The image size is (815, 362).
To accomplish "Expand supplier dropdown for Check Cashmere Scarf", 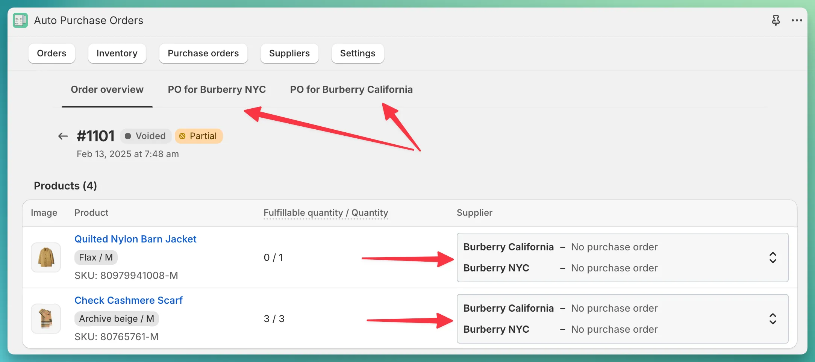I will pyautogui.click(x=623, y=319).
